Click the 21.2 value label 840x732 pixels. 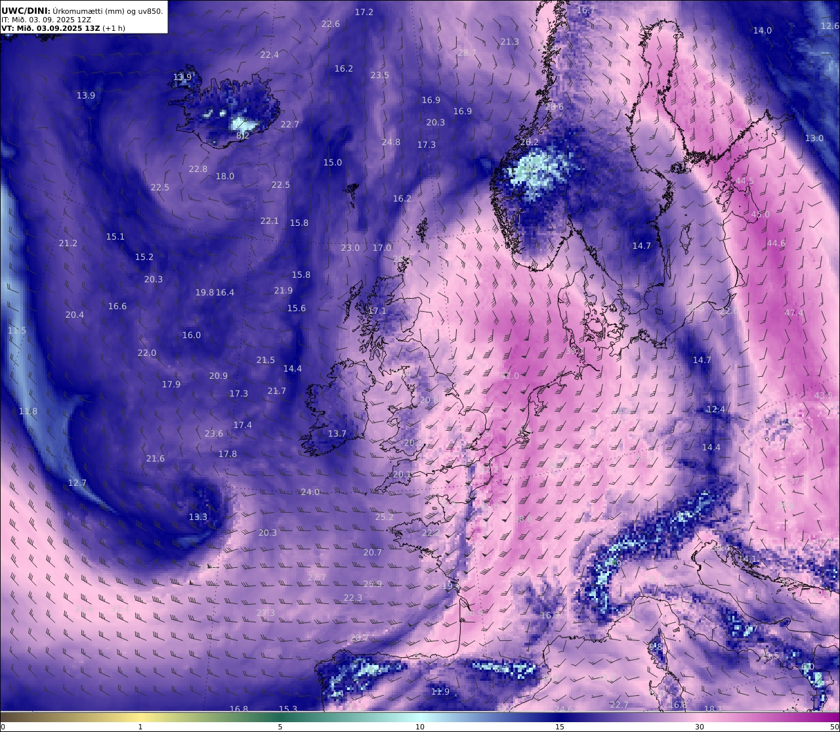point(68,243)
